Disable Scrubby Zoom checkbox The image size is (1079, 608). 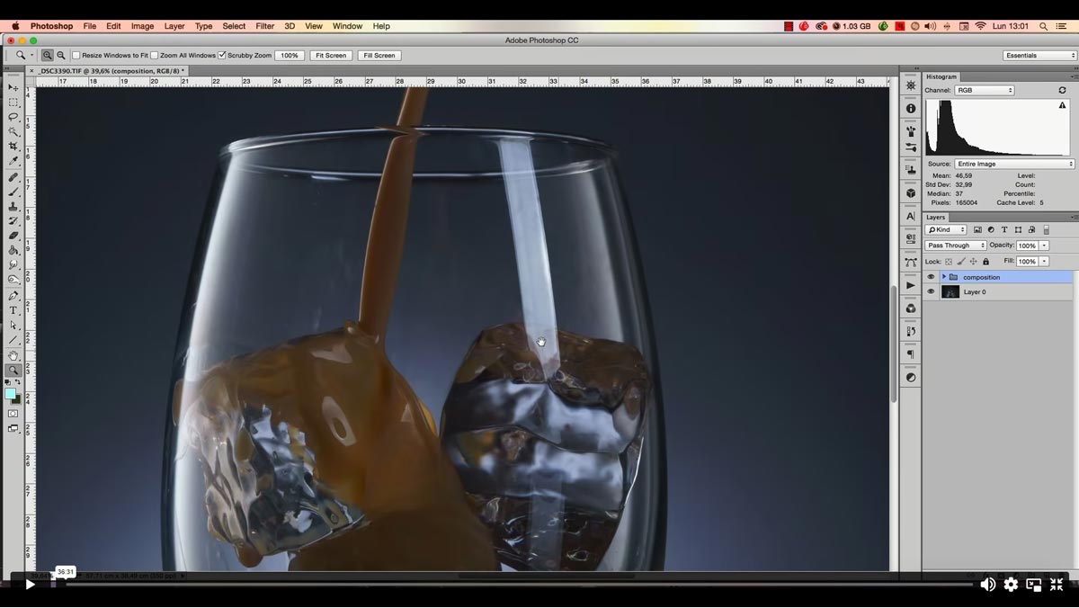pyautogui.click(x=222, y=56)
